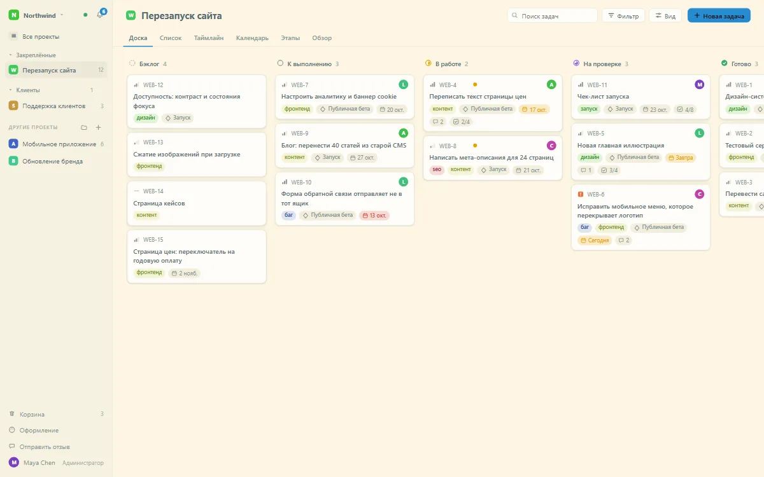Open the Вид view options
The height and width of the screenshot is (477, 764).
coord(665,16)
